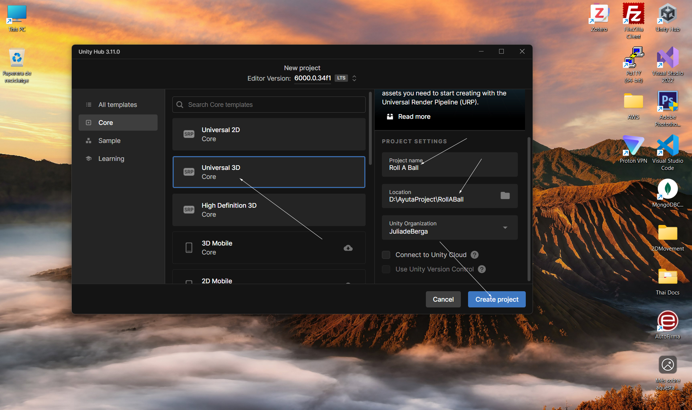692x410 pixels.
Task: Click the download cloud icon for 3D Mobile
Action: point(348,248)
